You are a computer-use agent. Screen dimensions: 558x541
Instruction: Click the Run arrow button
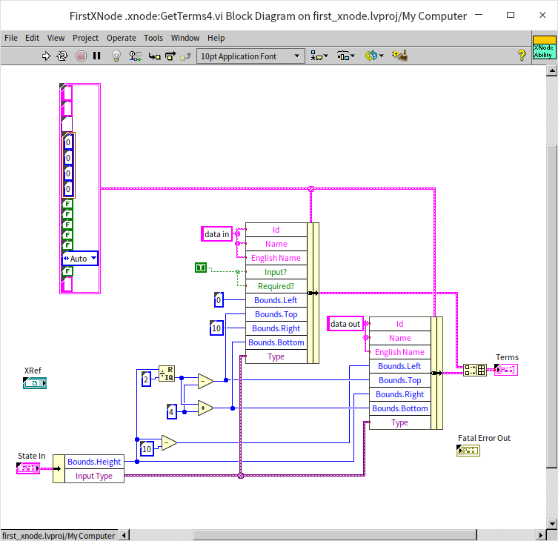pyautogui.click(x=46, y=56)
